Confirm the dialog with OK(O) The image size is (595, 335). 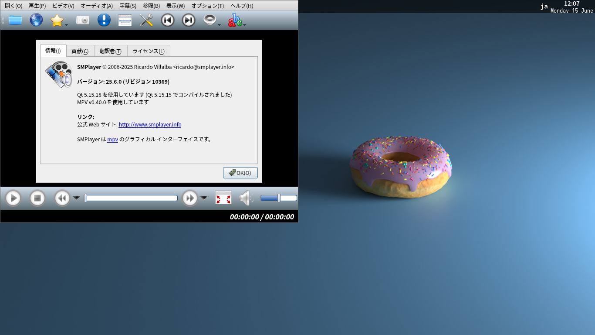pos(240,173)
